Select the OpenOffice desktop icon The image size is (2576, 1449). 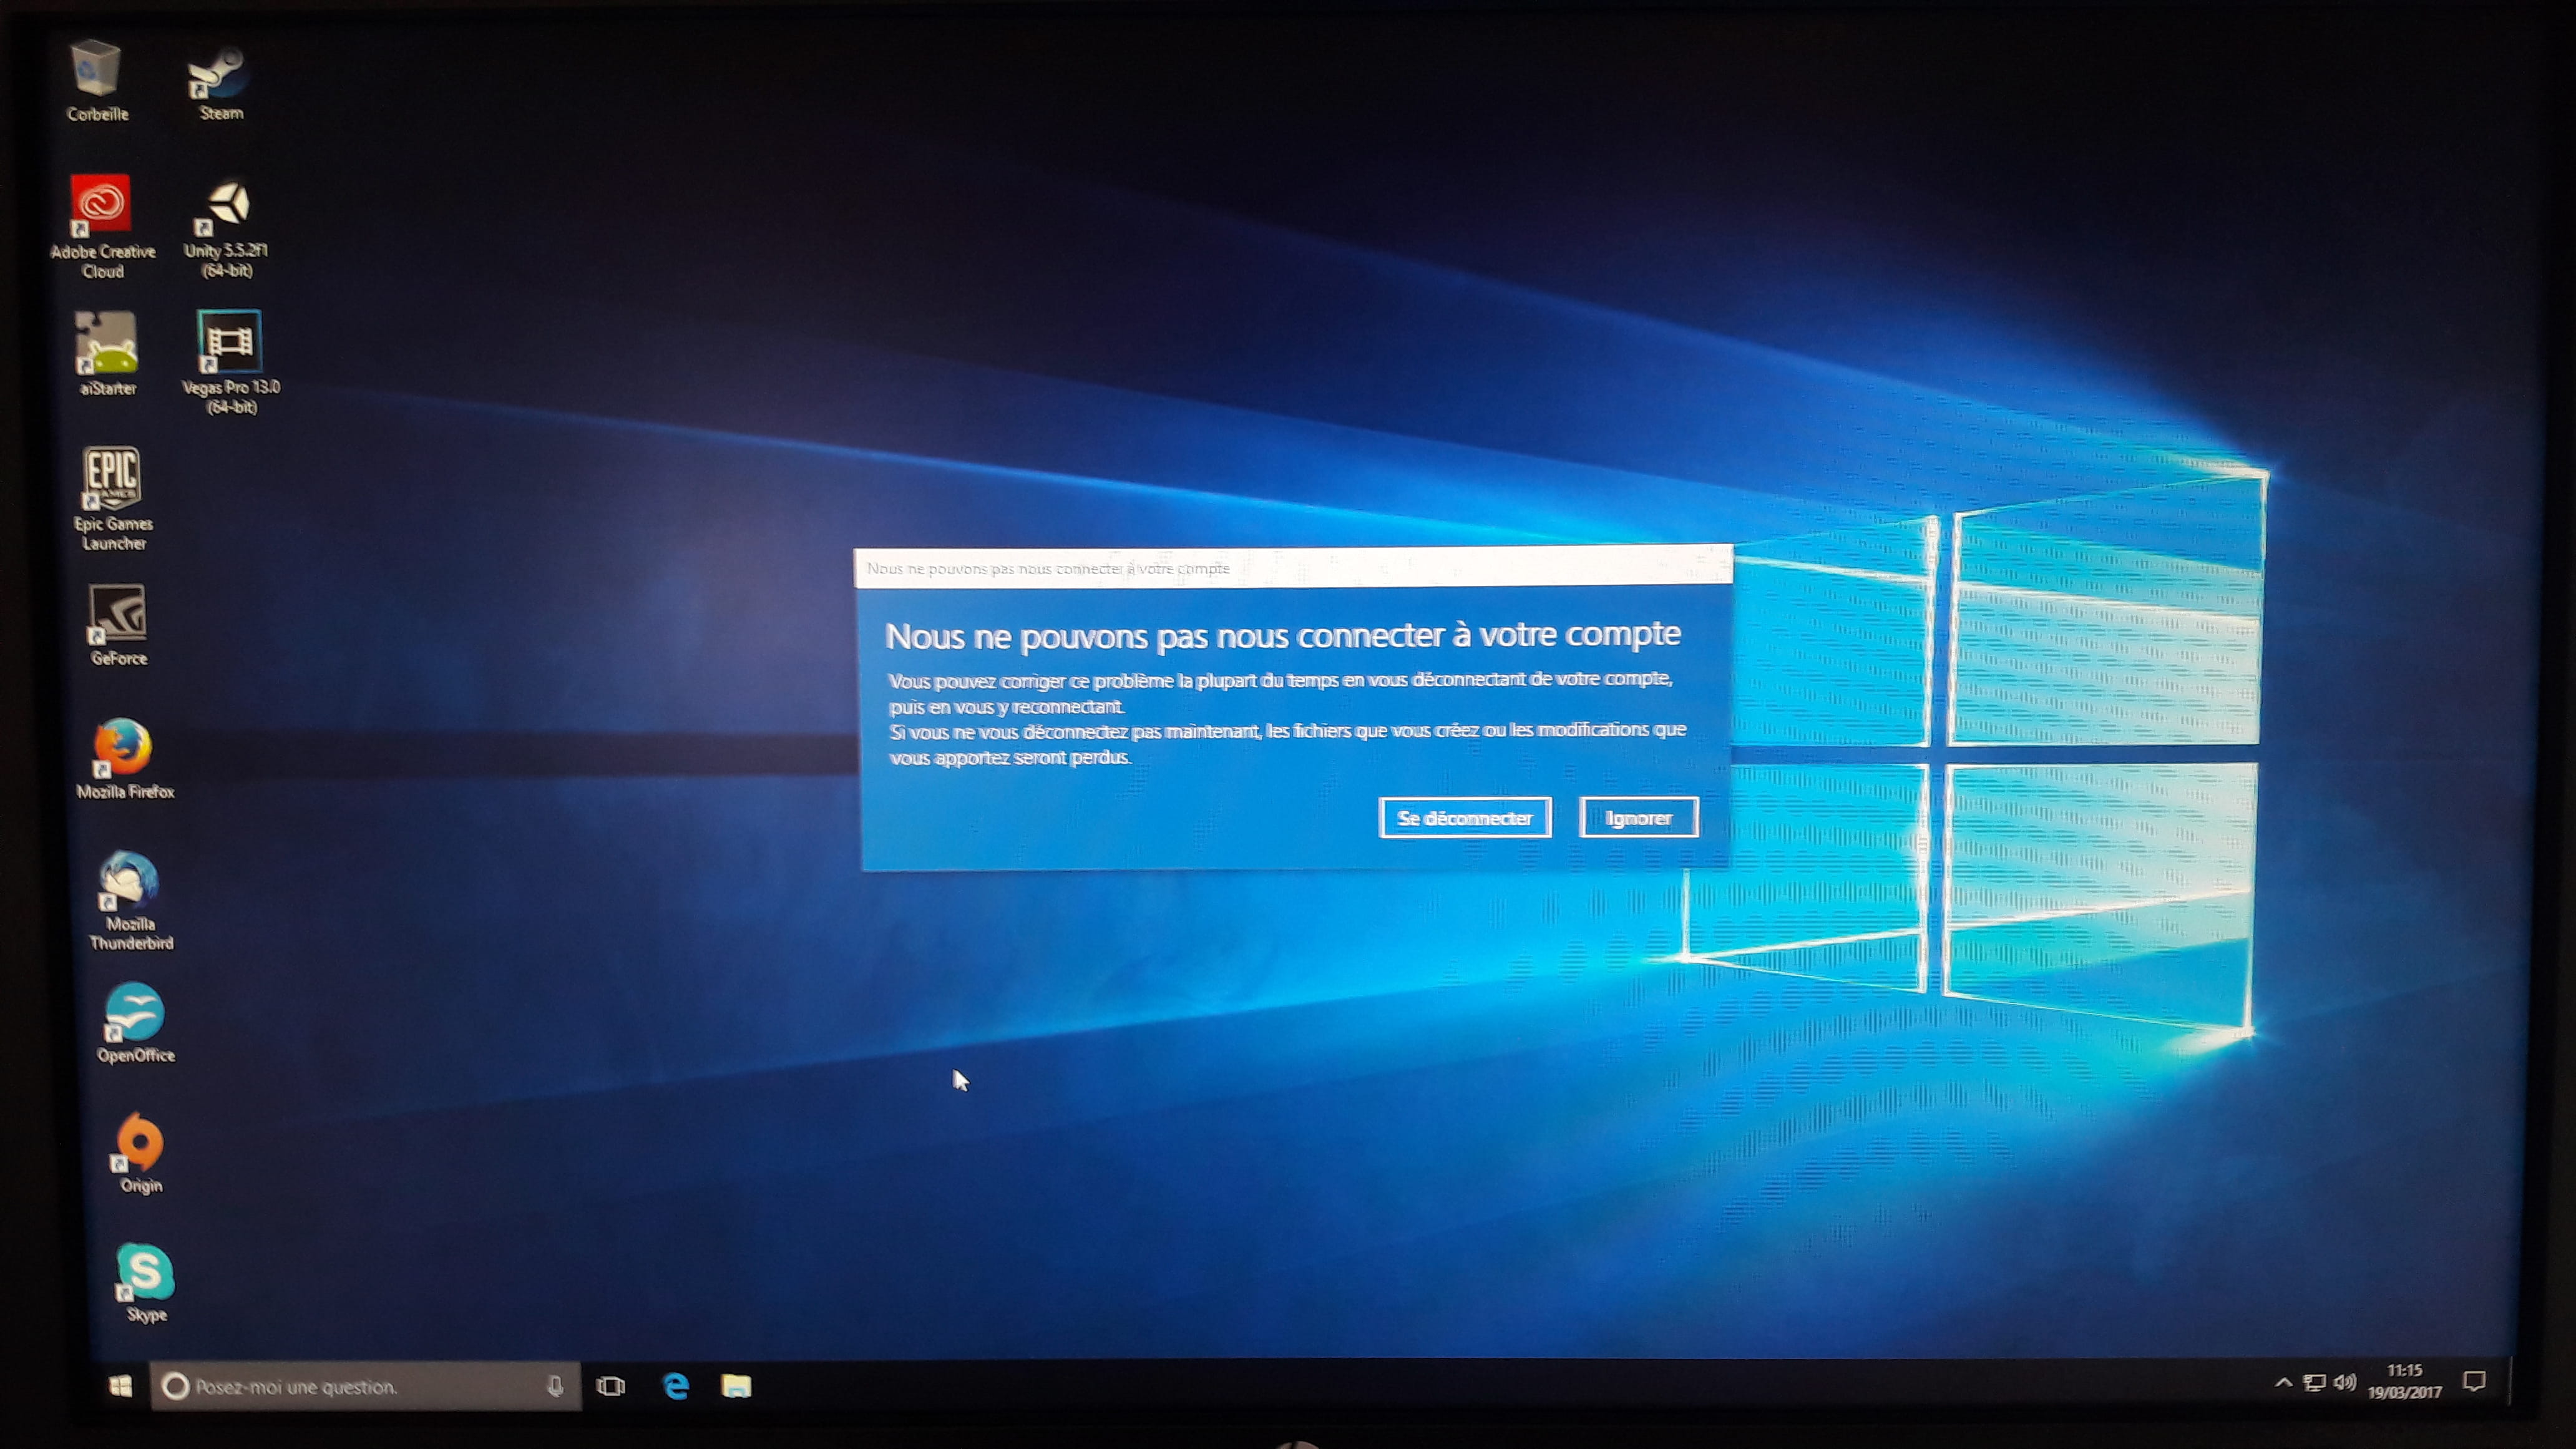[135, 1023]
